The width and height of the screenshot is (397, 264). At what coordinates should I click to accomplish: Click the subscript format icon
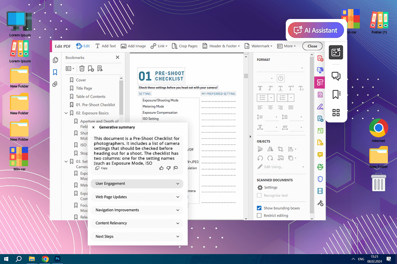tap(301, 88)
